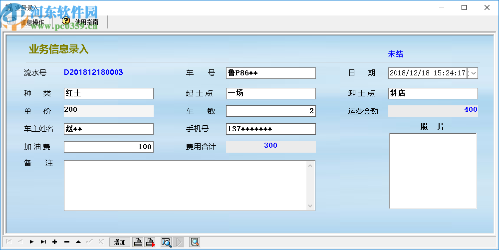The image size is (499, 250).
Task: Delete the record with the minus icon
Action: point(66,242)
